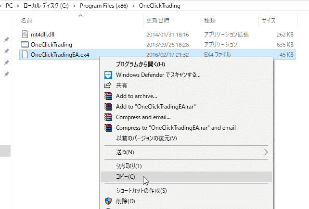
Task: Select OneClickTradingEA.ex4 file name
Action: click(60, 54)
